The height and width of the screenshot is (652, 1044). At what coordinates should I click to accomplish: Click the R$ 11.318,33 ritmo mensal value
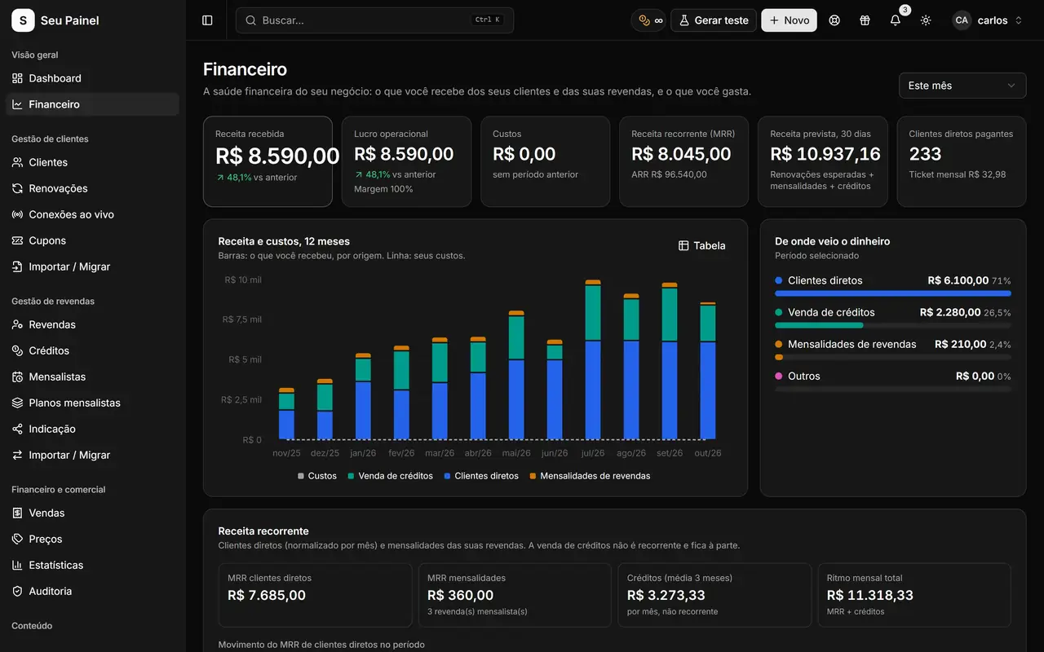coord(870,595)
